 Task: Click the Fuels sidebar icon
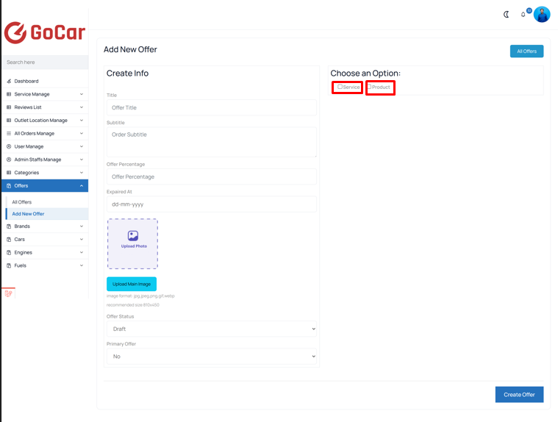9,265
